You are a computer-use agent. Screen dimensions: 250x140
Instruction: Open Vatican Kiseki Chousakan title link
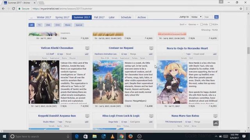57,48
